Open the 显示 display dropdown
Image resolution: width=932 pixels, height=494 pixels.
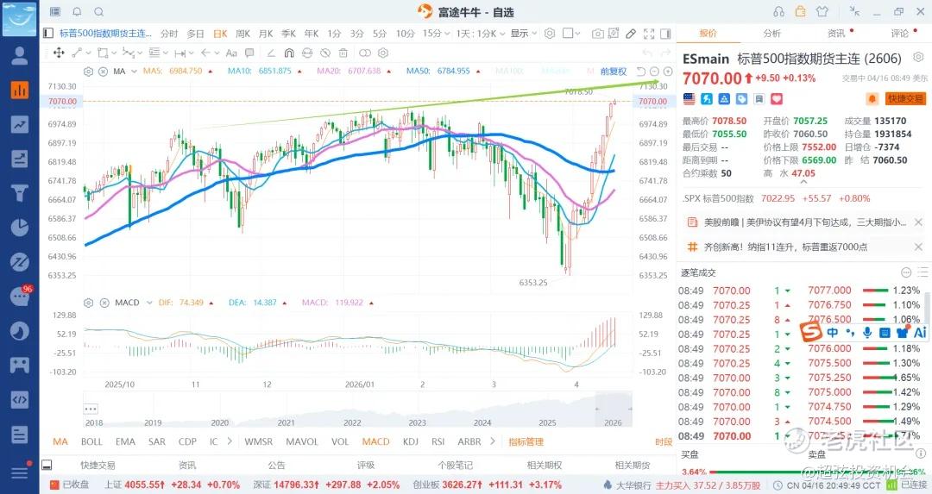[x=524, y=34]
